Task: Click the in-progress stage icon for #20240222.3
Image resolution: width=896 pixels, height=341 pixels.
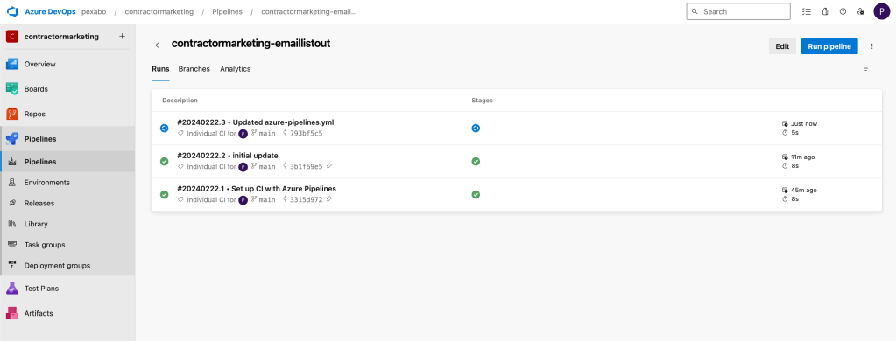Action: (x=476, y=129)
